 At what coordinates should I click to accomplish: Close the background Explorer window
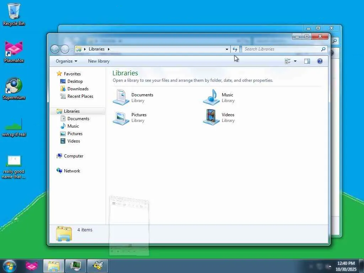click(332, 28)
